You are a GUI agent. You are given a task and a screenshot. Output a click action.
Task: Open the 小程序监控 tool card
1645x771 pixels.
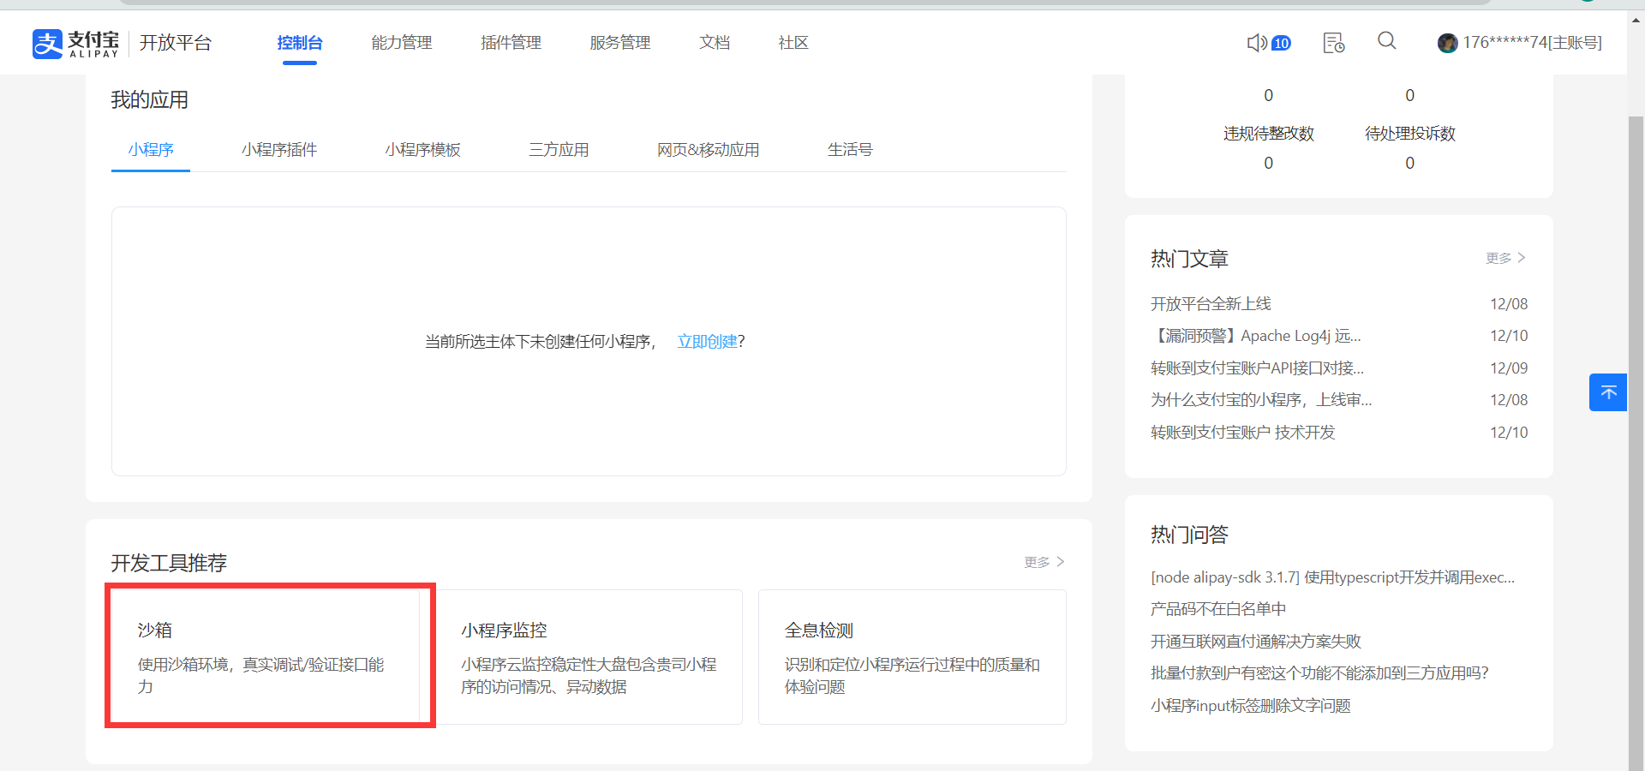point(589,657)
